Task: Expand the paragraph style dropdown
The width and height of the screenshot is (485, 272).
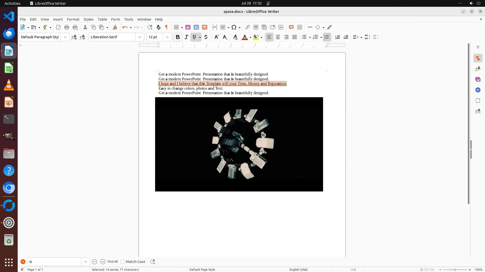Action: click(65, 37)
